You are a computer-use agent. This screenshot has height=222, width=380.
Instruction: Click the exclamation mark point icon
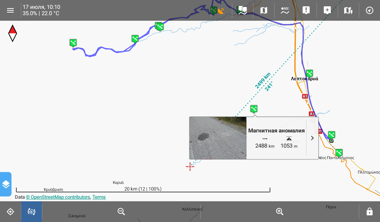306,10
